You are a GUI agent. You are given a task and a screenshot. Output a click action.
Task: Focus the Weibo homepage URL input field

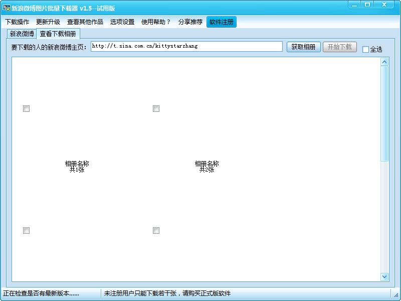tap(186, 46)
